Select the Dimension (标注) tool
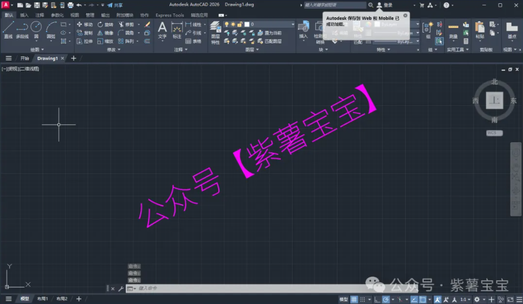This screenshot has width=523, height=304. pyautogui.click(x=177, y=29)
